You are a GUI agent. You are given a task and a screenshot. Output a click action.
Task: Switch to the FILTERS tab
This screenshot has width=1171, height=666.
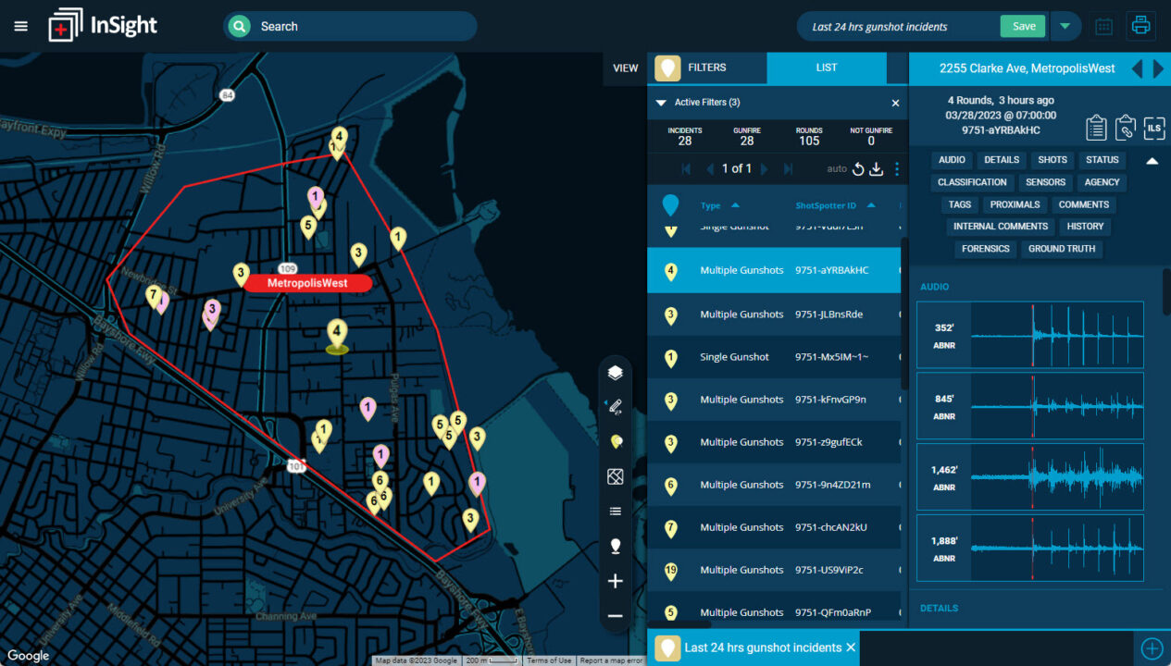pos(707,68)
